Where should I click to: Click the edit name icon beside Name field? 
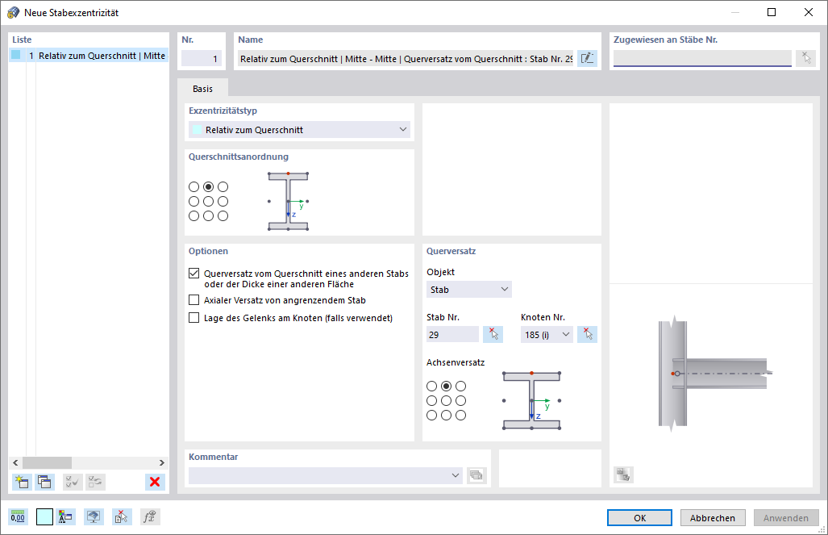[x=587, y=59]
